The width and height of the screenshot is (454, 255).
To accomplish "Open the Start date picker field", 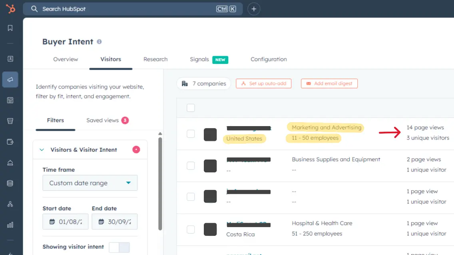I will [x=66, y=221].
